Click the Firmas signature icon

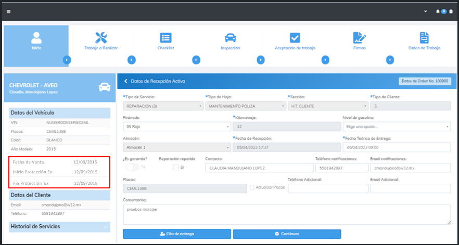pyautogui.click(x=360, y=38)
